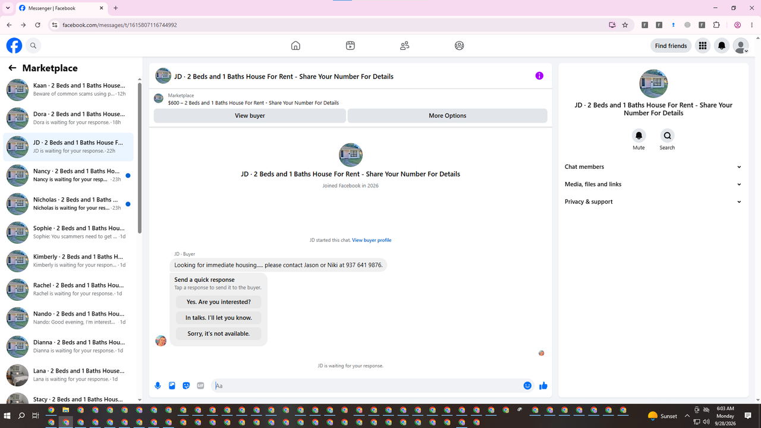The height and width of the screenshot is (428, 761).
Task: Open Nancy's unread conversation
Action: pos(68,175)
